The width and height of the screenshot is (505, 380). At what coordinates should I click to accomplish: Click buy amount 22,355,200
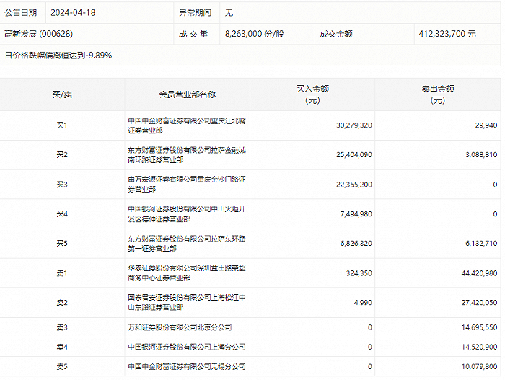(354, 185)
